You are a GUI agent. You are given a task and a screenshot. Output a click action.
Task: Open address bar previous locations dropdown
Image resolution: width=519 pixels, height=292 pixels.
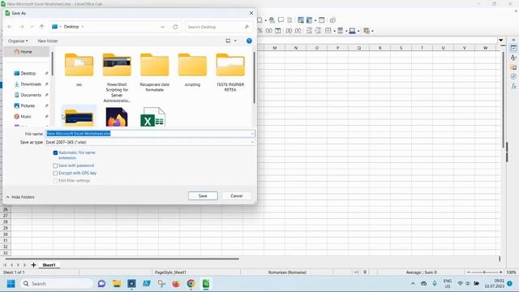tap(162, 27)
